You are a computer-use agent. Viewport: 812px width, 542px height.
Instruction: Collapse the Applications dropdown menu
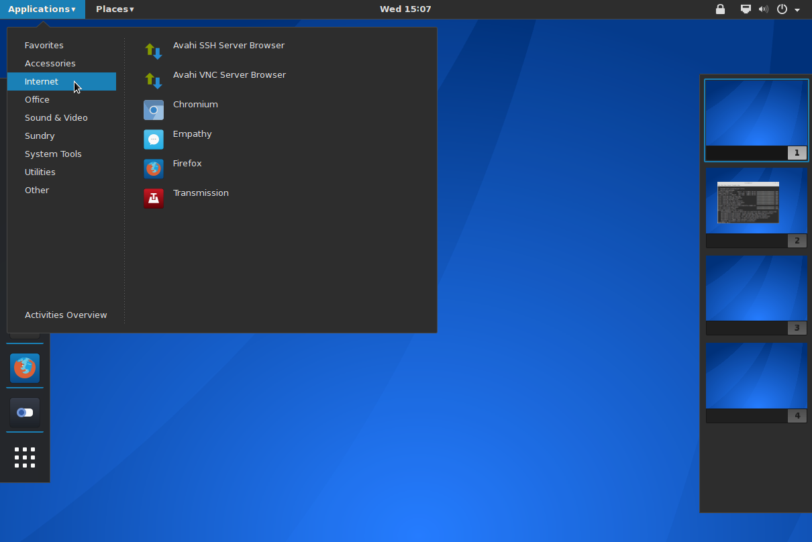click(x=42, y=9)
